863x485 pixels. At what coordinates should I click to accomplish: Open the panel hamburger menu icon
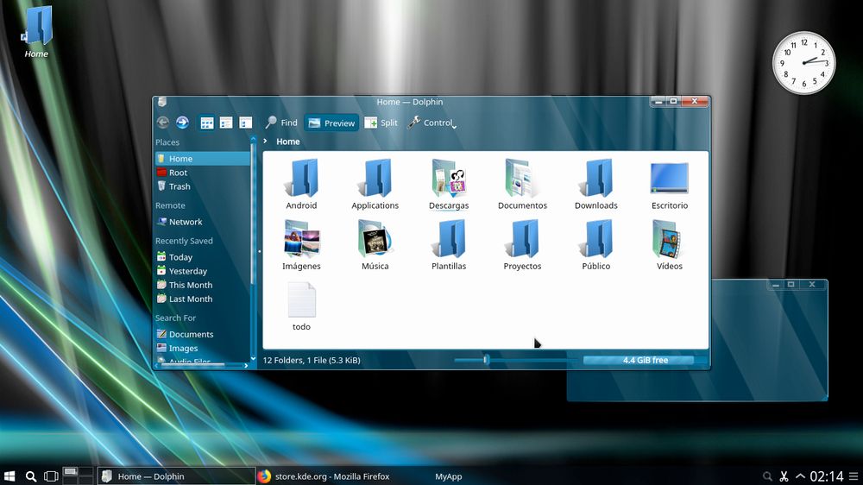pyautogui.click(x=854, y=476)
